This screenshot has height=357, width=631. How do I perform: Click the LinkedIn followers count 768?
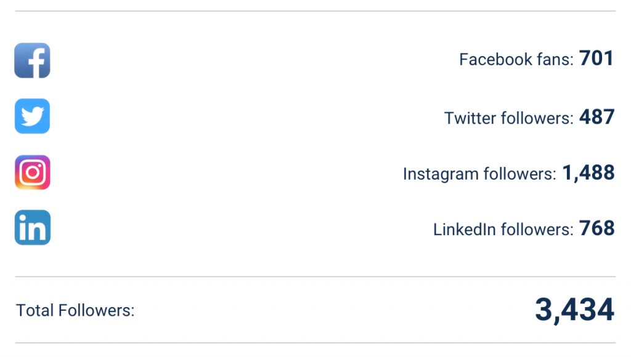tap(596, 228)
